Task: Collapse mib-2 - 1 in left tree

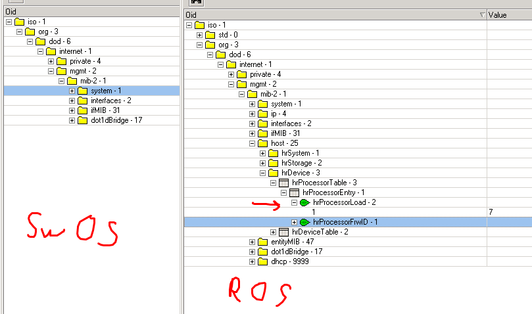Action: pyautogui.click(x=61, y=81)
